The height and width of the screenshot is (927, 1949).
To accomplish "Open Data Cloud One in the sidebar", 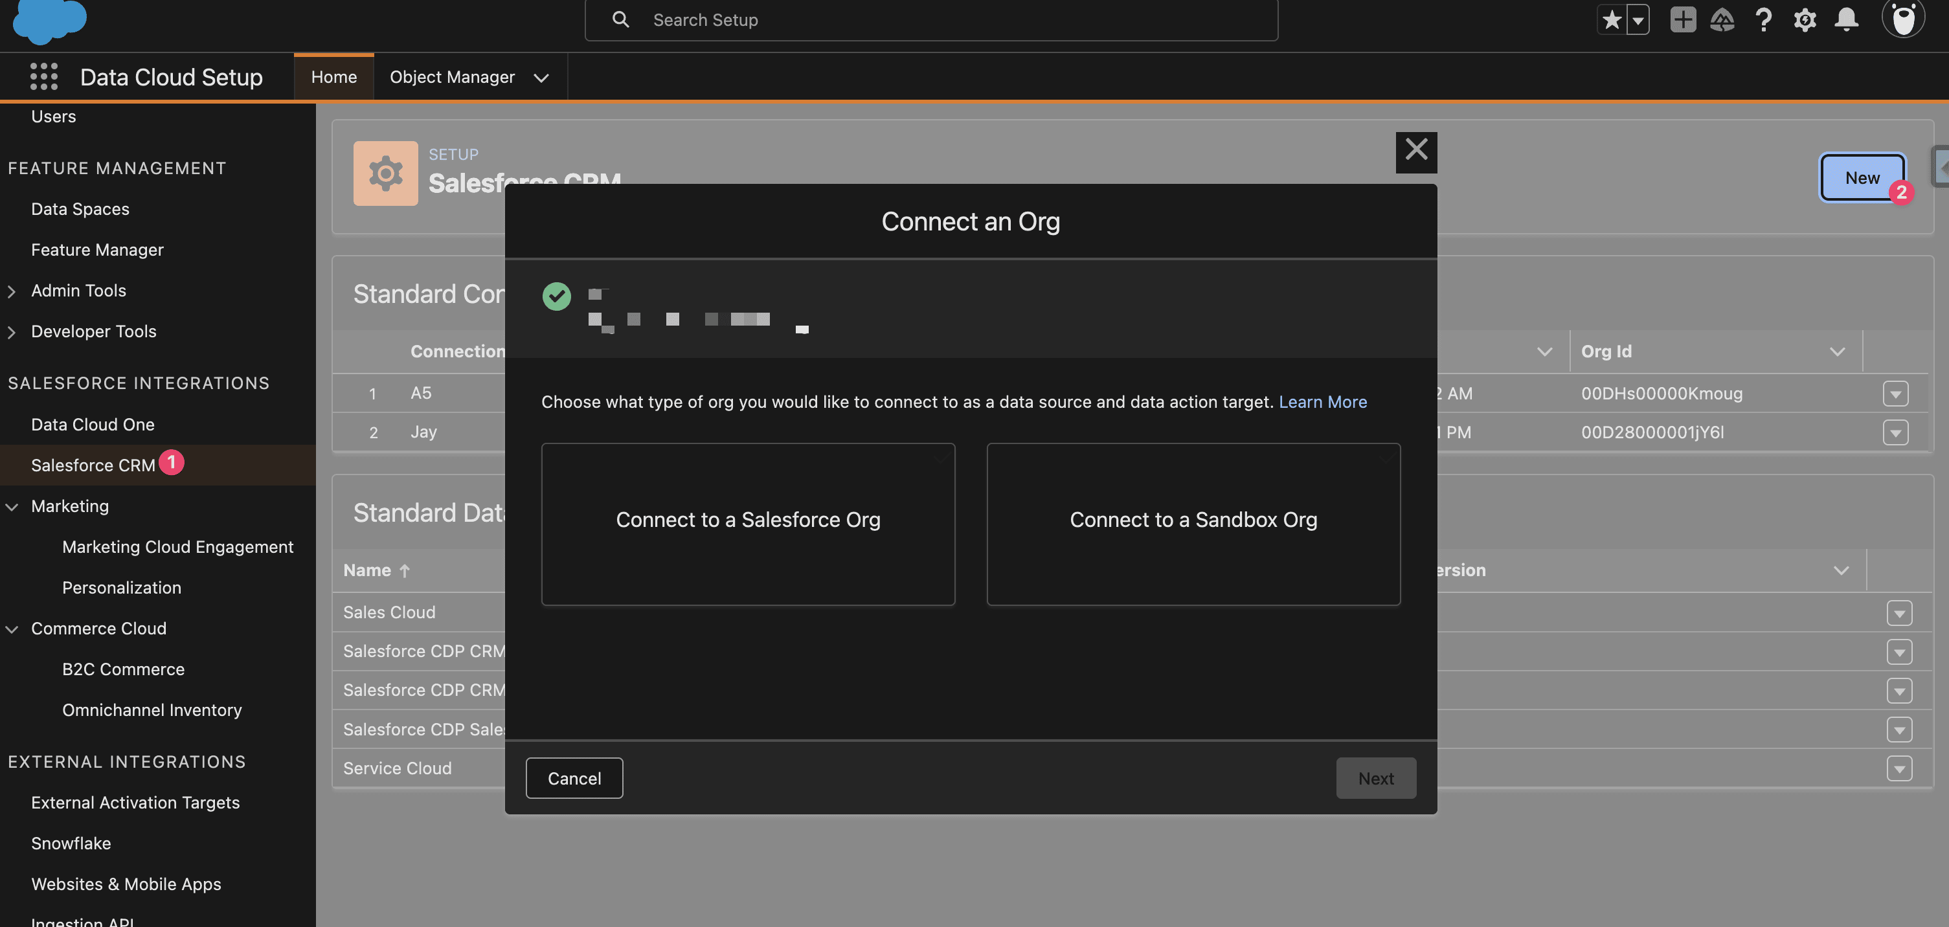I will pos(93,424).
